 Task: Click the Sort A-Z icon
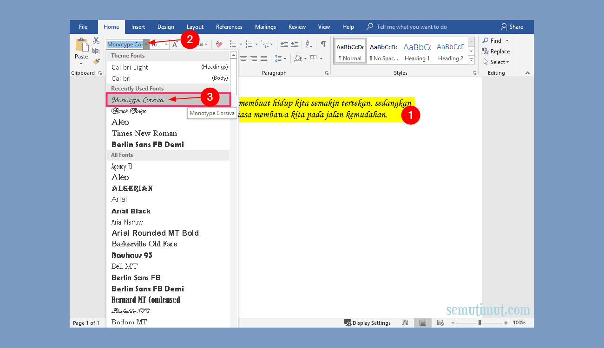click(x=309, y=44)
